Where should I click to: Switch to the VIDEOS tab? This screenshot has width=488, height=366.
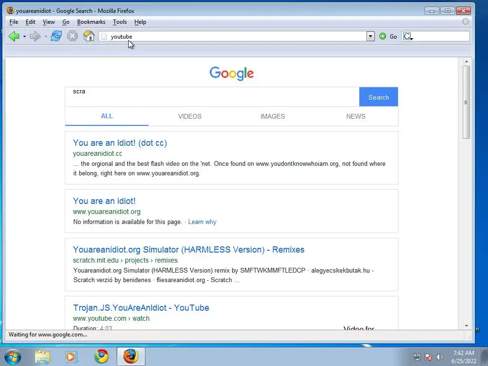[190, 116]
